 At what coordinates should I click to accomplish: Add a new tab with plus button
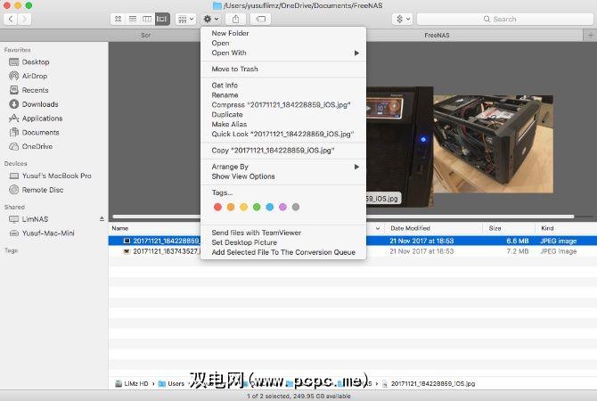click(x=590, y=35)
